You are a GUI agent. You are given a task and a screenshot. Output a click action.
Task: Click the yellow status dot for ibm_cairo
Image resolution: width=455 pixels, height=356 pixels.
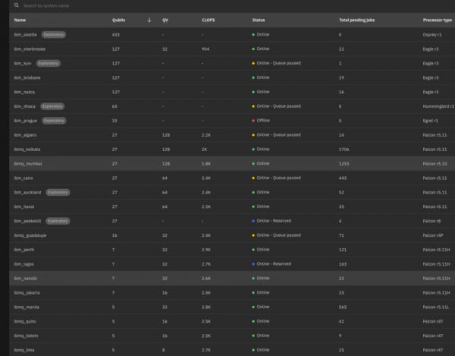[x=254, y=178]
